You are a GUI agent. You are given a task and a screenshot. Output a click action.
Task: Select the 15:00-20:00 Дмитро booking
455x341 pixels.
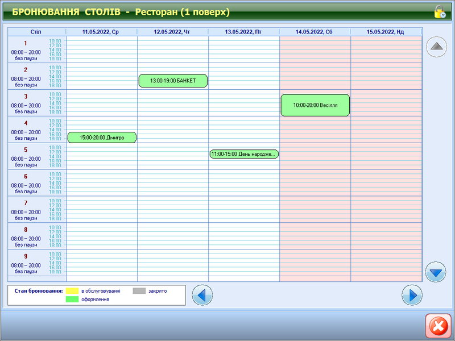102,137
